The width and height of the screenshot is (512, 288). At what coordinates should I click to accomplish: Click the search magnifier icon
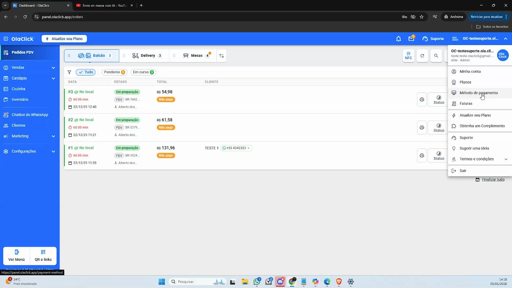coord(436,56)
